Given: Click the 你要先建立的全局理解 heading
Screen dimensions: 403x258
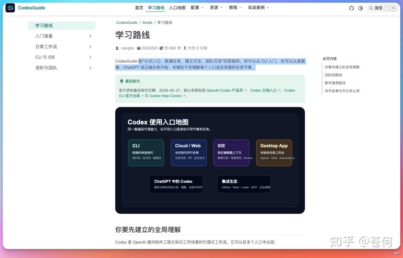Looking at the screenshot, I should (x=148, y=230).
